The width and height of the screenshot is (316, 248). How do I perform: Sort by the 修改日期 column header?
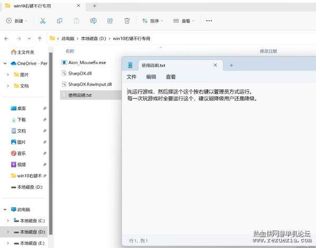[x=268, y=51]
